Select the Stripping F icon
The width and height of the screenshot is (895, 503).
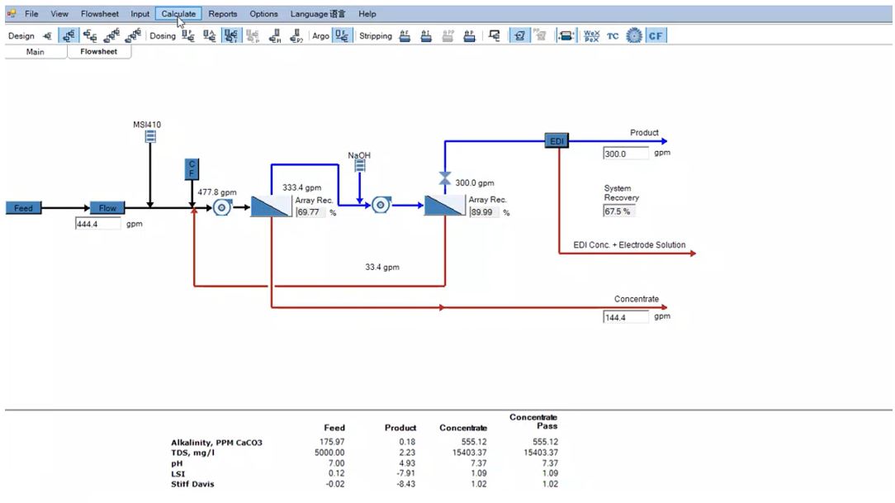tap(405, 36)
